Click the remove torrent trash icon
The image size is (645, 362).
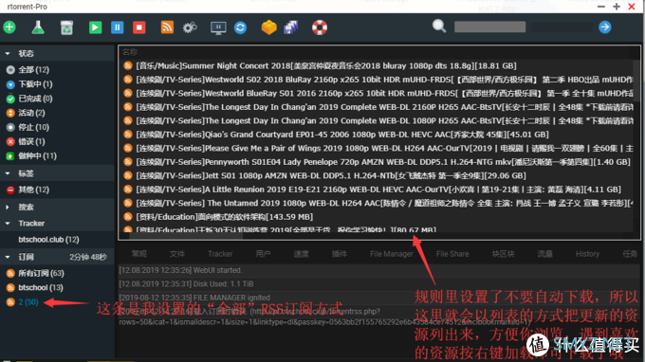[x=66, y=27]
